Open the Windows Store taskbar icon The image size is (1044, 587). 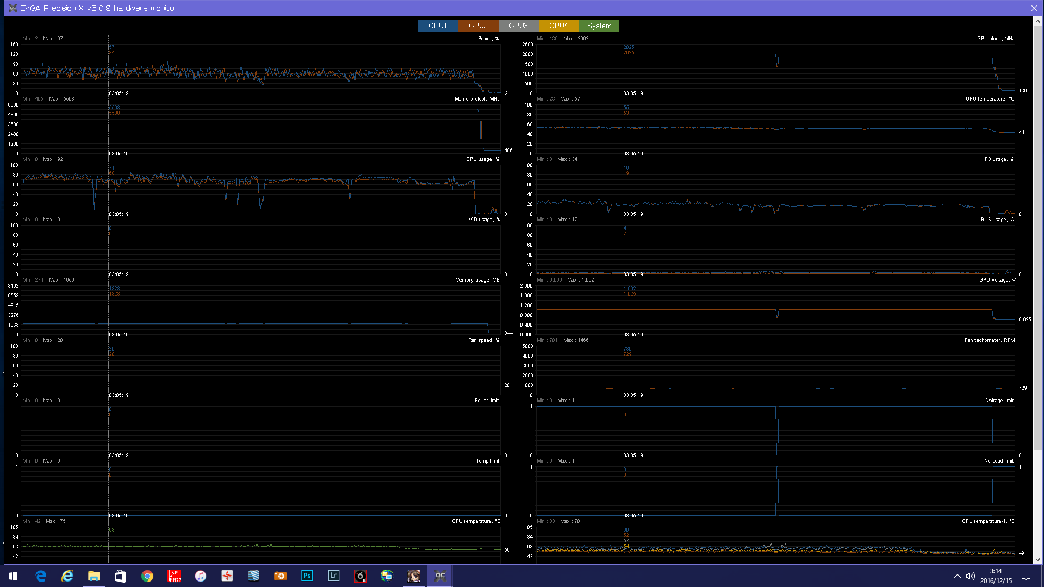click(x=121, y=576)
